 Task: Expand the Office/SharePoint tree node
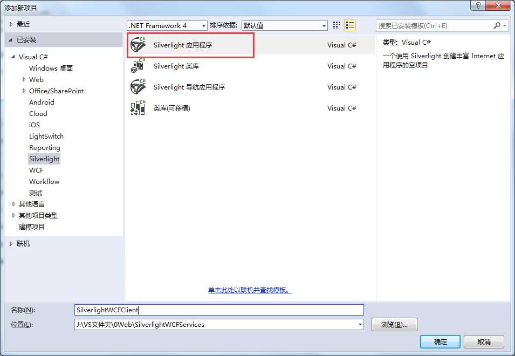24,91
